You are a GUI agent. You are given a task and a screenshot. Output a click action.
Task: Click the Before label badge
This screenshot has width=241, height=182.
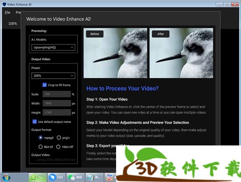(x=95, y=34)
